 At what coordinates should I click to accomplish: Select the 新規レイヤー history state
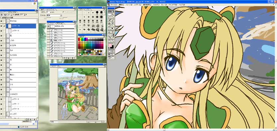coord(60,41)
